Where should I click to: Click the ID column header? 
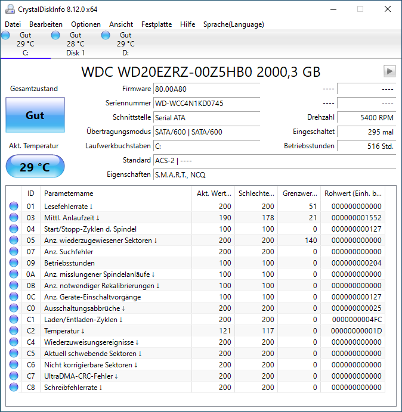(x=30, y=193)
